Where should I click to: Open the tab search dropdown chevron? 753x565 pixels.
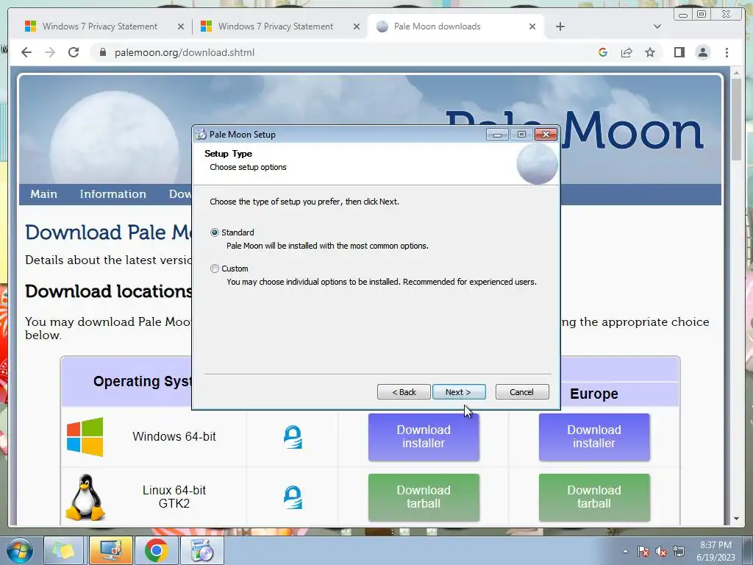click(657, 26)
